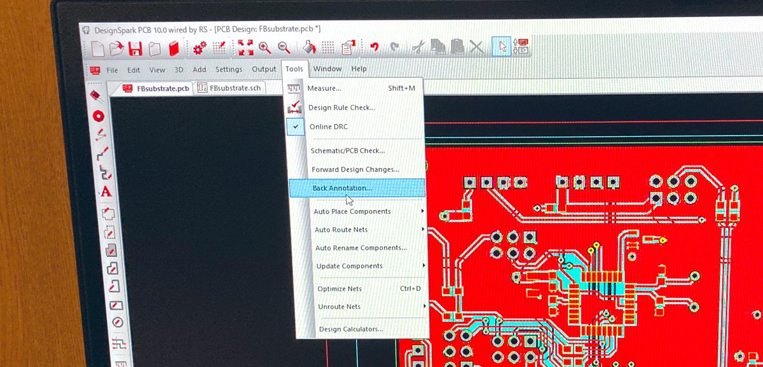763x367 pixels.
Task: Open the Help menu
Action: point(359,68)
